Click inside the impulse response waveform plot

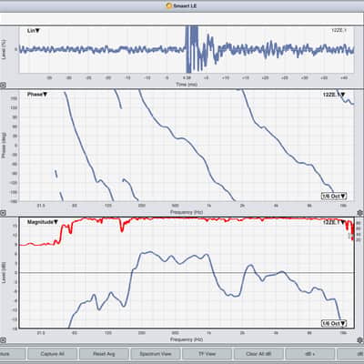187,49
